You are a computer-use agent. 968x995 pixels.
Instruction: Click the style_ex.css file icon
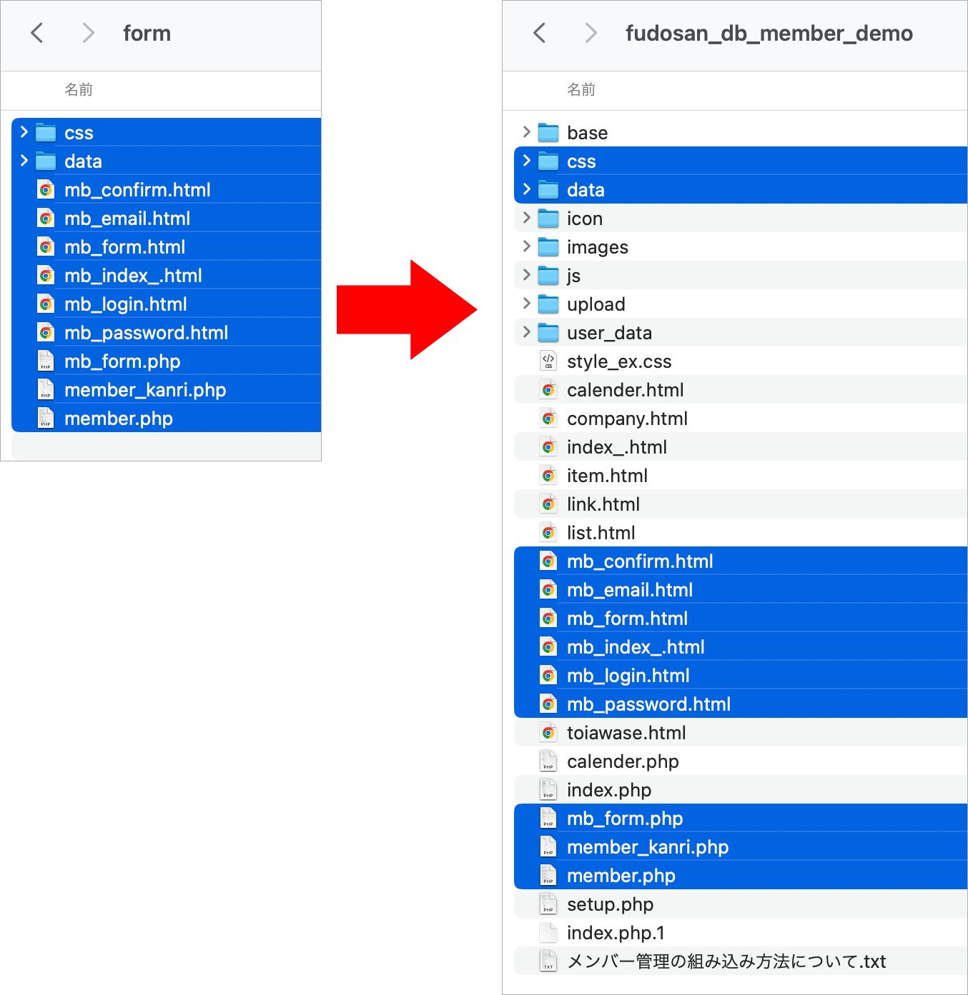tap(548, 361)
